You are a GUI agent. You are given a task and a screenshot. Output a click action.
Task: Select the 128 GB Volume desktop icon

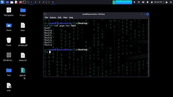pyautogui.click(x=8, y=57)
